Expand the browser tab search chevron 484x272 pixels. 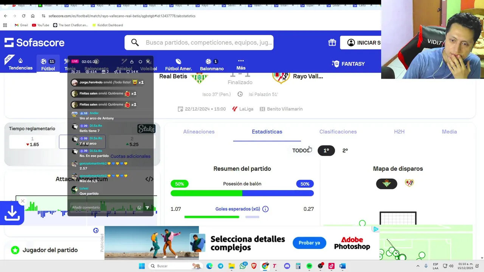point(5,5)
